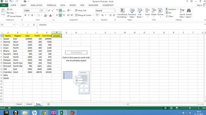Viewport: 206px width, 115px height.
Task: Open the font color dropdown arrow
Action: [53, 15]
